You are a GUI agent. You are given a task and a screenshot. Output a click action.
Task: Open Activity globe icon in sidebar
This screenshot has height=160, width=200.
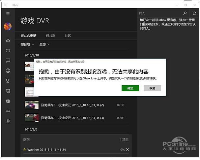[x=8, y=71]
